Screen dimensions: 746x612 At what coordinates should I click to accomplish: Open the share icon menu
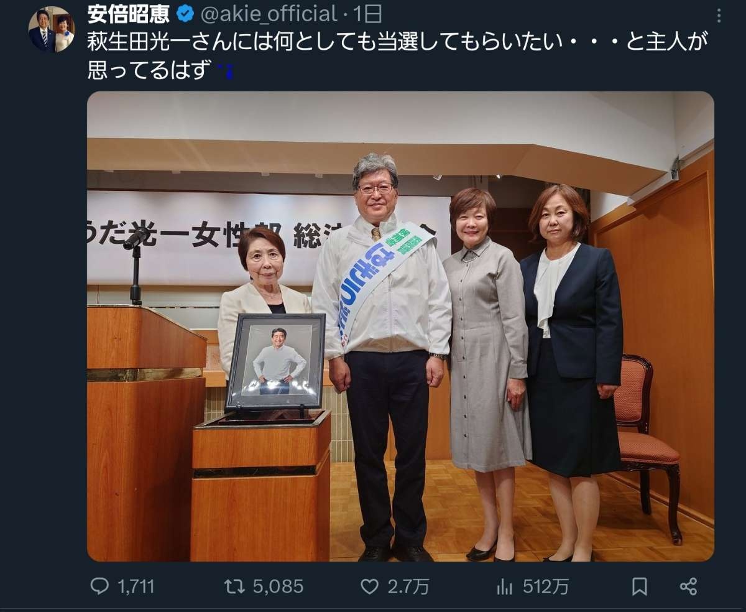(688, 586)
